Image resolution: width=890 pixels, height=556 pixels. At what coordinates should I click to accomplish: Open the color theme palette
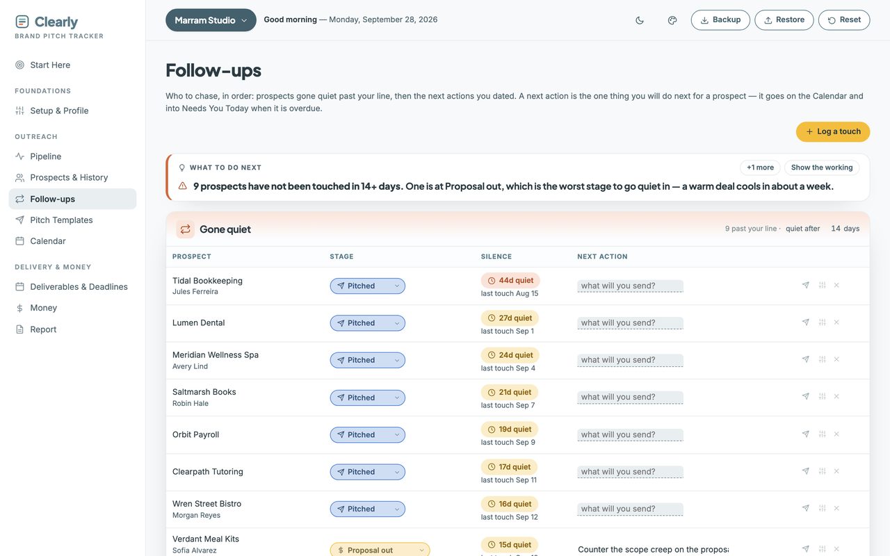[672, 20]
